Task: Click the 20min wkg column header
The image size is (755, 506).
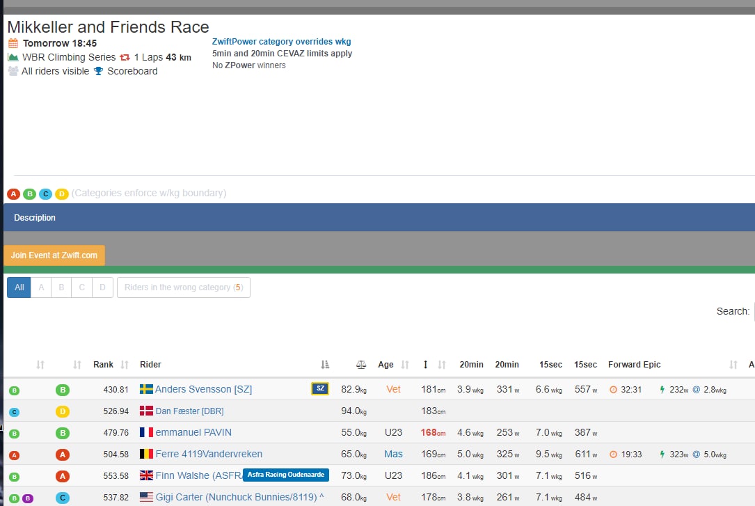Action: coord(471,365)
